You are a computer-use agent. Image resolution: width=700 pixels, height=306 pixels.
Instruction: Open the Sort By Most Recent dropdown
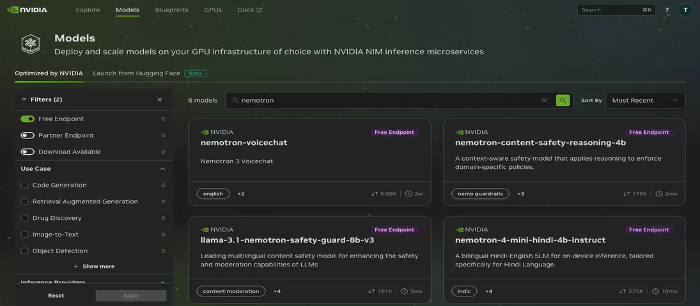coord(646,100)
